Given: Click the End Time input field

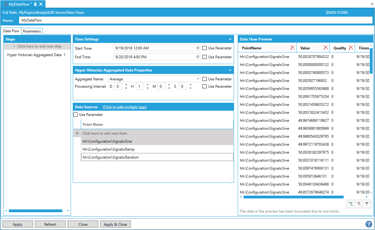Looking at the screenshot, I should 157,57.
